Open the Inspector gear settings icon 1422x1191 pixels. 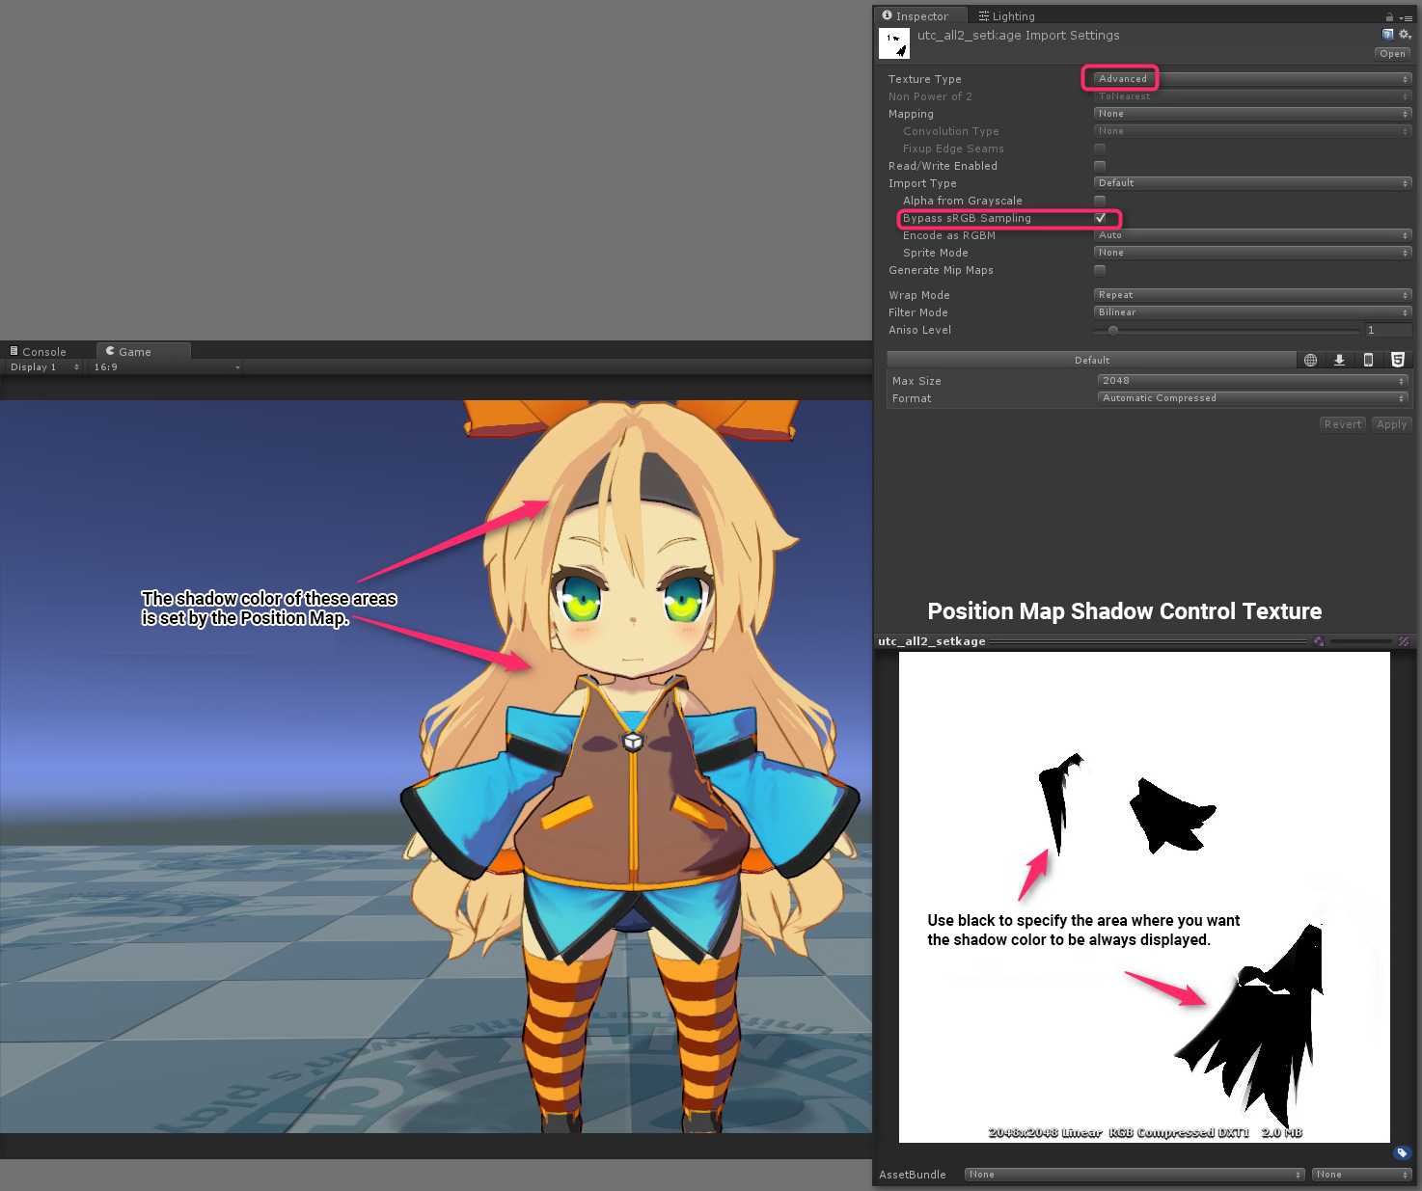click(1405, 35)
